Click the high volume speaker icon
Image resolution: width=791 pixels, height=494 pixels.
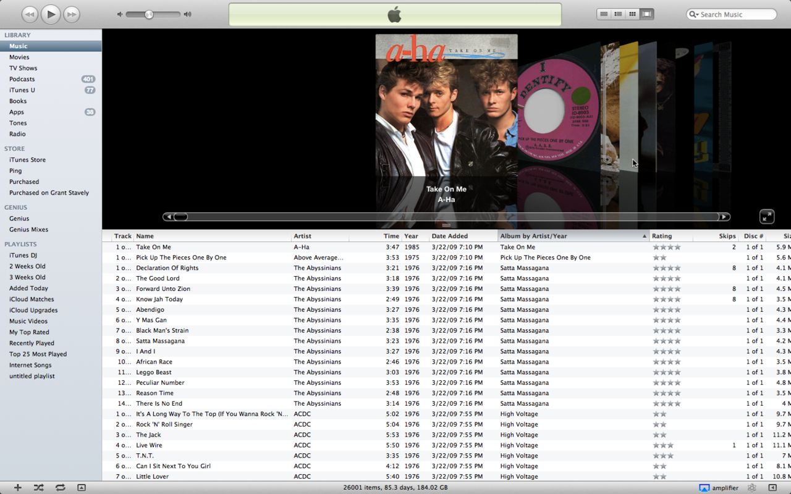pos(188,14)
